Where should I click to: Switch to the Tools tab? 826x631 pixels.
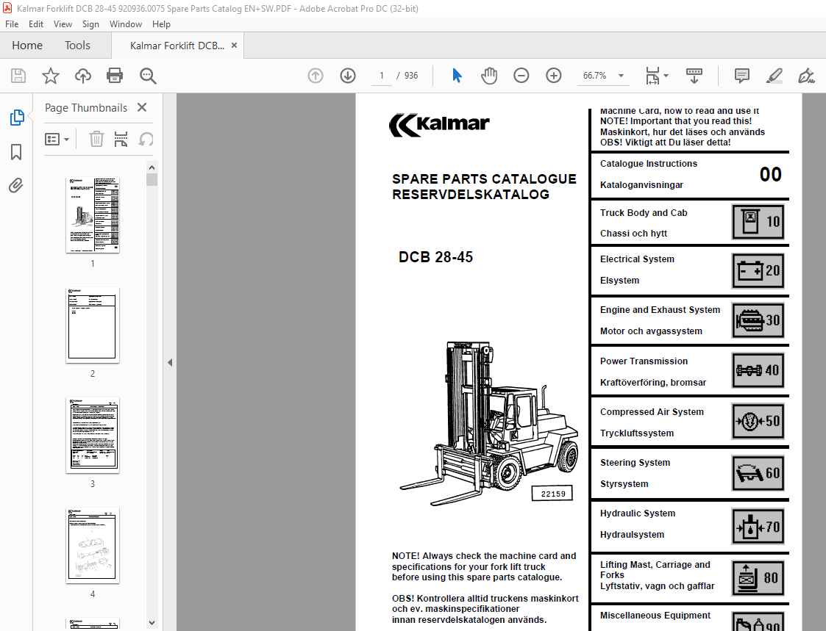(x=77, y=45)
